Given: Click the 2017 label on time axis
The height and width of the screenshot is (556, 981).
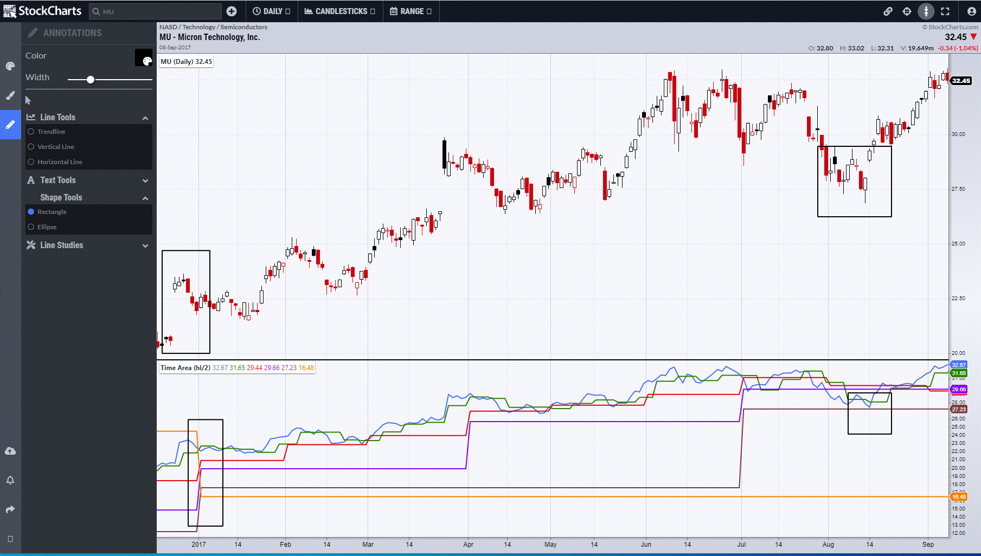Looking at the screenshot, I should point(198,545).
